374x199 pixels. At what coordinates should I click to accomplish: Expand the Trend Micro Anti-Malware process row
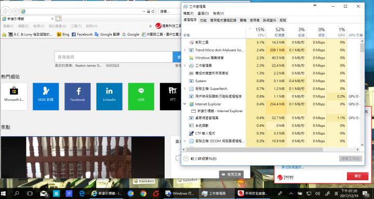185,50
